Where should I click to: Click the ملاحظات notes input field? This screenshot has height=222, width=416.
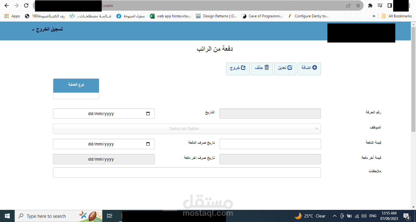point(187,172)
